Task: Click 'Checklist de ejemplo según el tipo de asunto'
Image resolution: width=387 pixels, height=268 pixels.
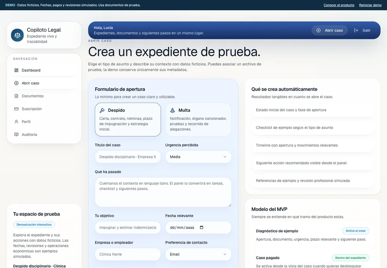Action: click(294, 127)
